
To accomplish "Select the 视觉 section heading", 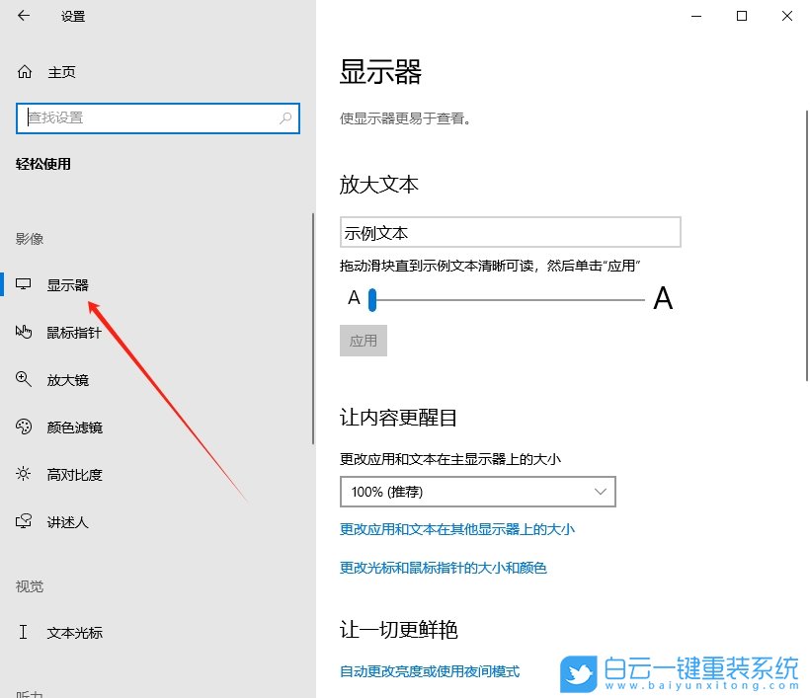I will tap(30, 586).
